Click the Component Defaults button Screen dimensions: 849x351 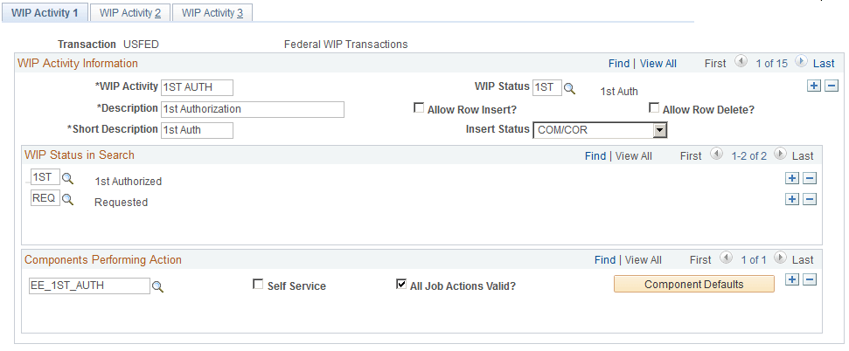[x=693, y=284]
